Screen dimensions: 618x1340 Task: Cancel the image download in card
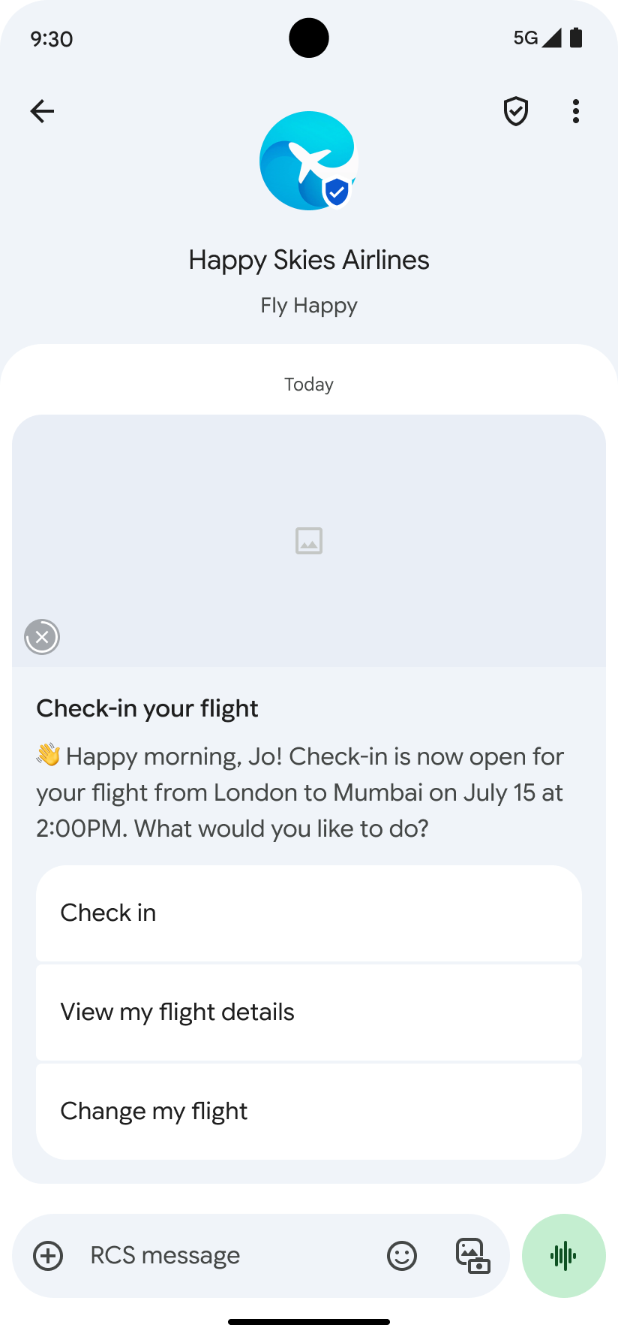(42, 638)
